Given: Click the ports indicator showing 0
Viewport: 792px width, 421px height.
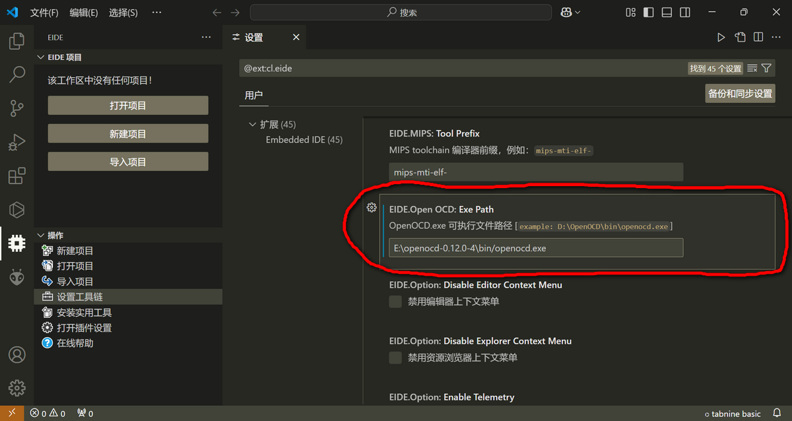Looking at the screenshot, I should [85, 414].
